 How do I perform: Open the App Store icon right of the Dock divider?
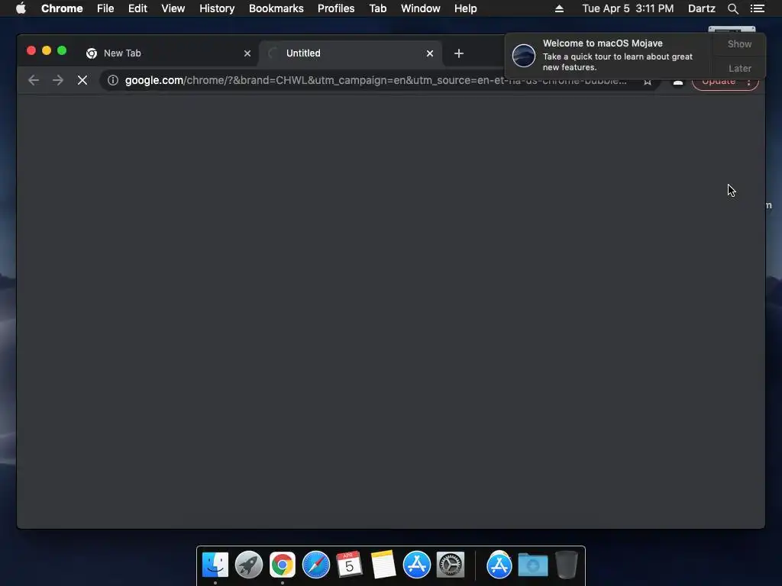tap(499, 565)
